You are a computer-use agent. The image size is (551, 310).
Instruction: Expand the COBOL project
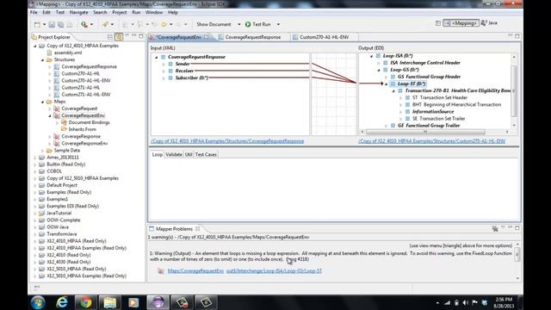[x=35, y=171]
